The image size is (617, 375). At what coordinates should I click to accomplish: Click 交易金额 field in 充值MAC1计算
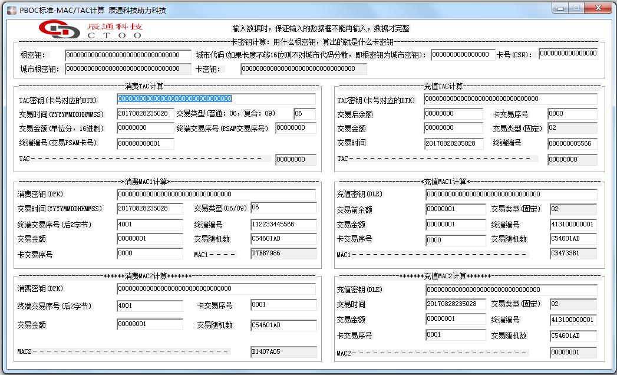(456, 225)
